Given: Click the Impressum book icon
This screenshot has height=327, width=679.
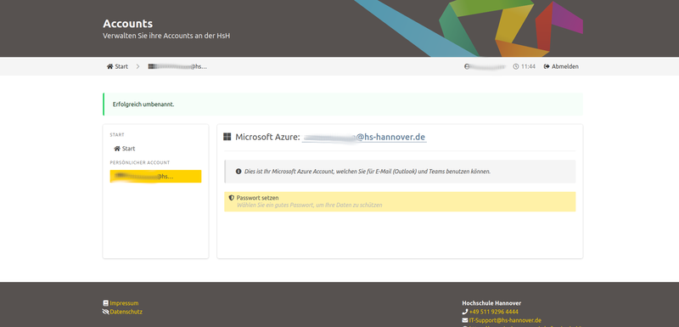Looking at the screenshot, I should click(x=105, y=303).
